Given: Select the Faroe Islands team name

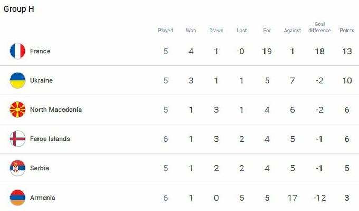Looking at the screenshot, I should click(50, 139).
